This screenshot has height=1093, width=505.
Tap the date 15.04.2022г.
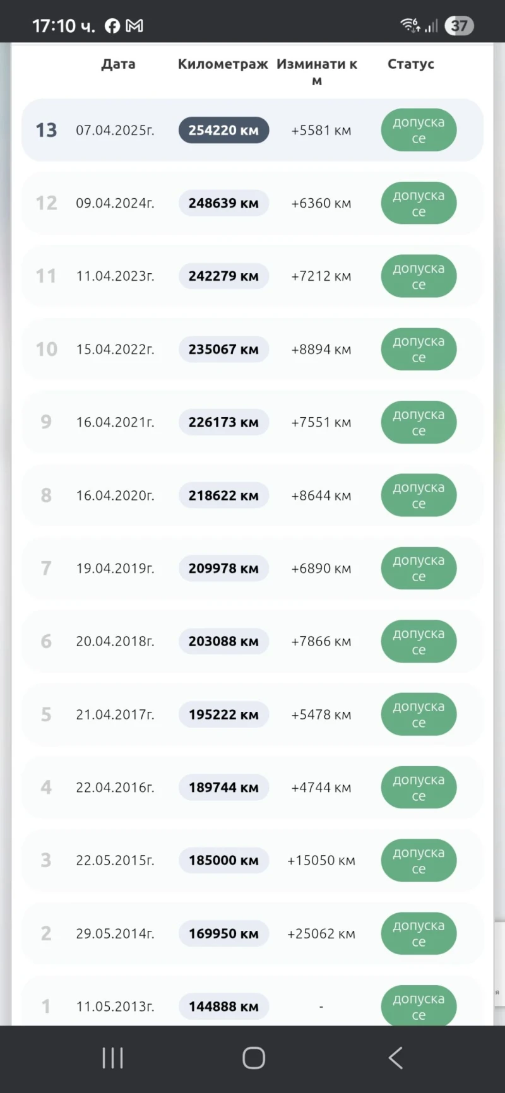click(x=115, y=349)
